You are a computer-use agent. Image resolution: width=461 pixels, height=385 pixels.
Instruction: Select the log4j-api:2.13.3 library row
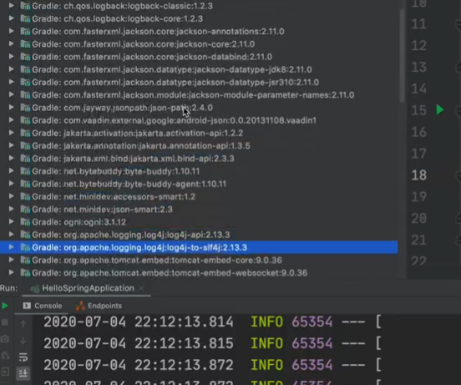coord(199,235)
